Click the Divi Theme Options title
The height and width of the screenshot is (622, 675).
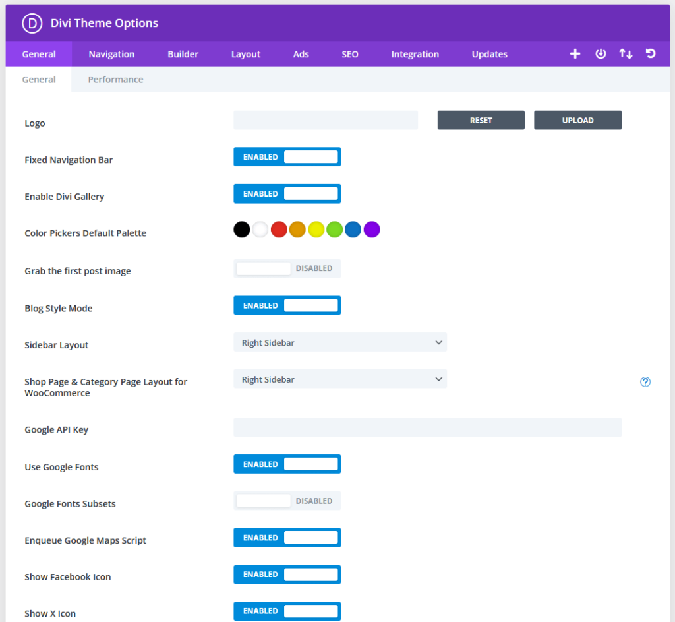[x=104, y=23]
